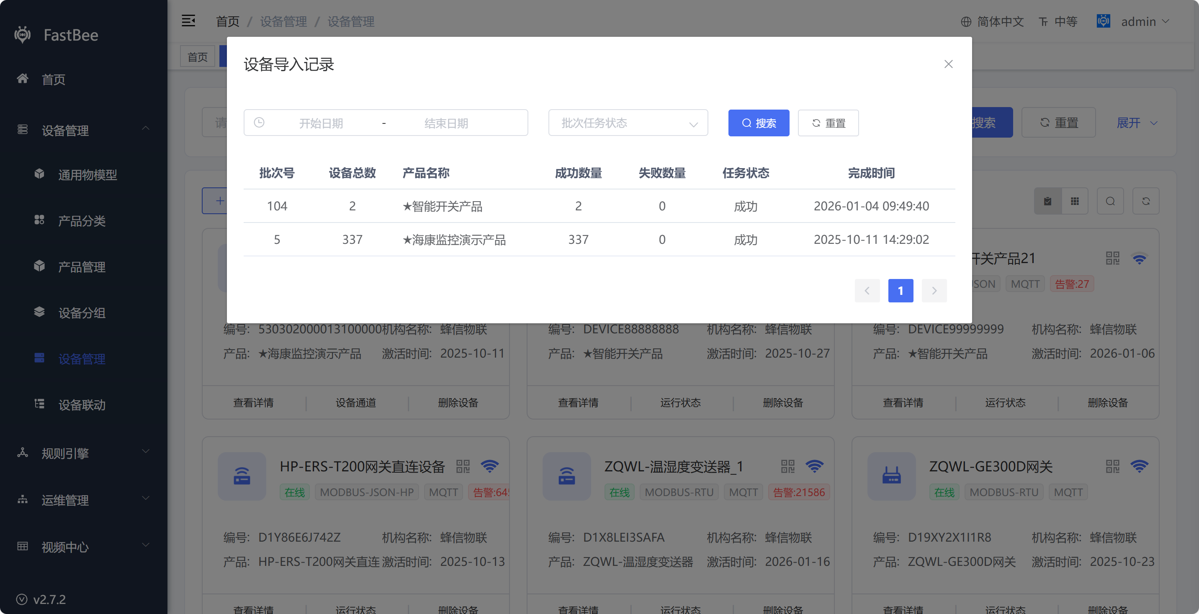Viewport: 1199px width, 614px height.
Task: Open QR code for HP-ERS-T200 device
Action: click(x=463, y=466)
